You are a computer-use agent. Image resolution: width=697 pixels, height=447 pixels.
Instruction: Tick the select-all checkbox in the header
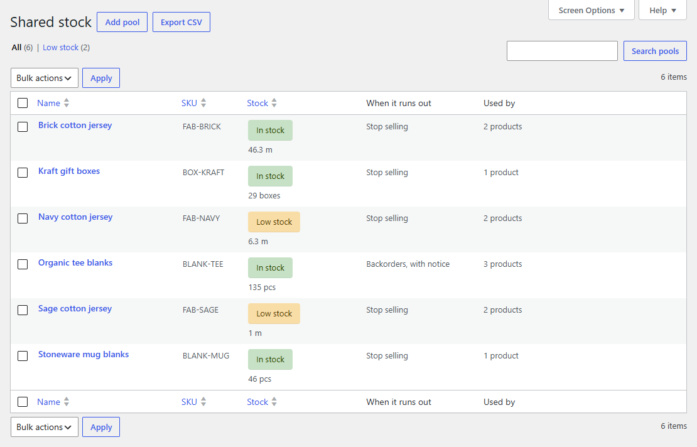click(23, 103)
